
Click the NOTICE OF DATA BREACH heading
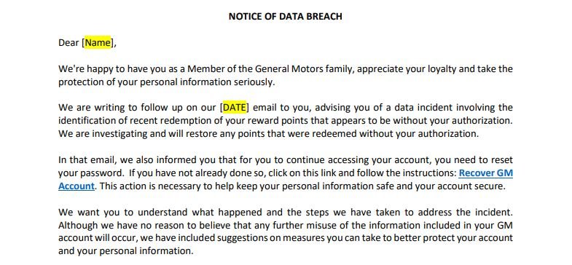285,17
